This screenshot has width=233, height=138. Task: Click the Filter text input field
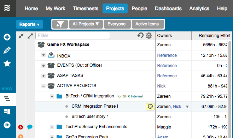[73, 36]
